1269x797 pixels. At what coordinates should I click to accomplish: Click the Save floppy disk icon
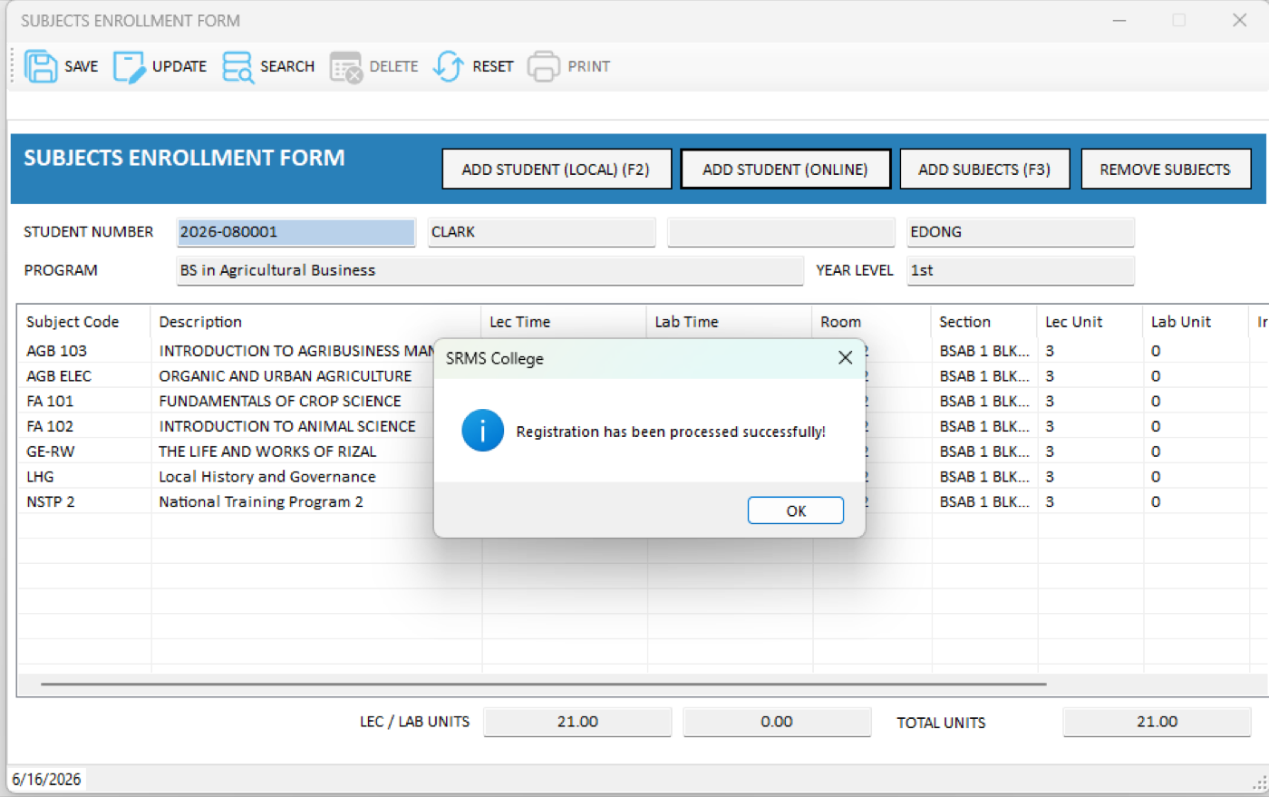40,66
